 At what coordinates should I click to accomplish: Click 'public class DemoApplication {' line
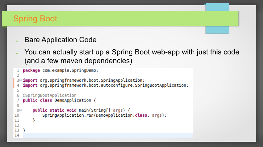[x=59, y=100]
